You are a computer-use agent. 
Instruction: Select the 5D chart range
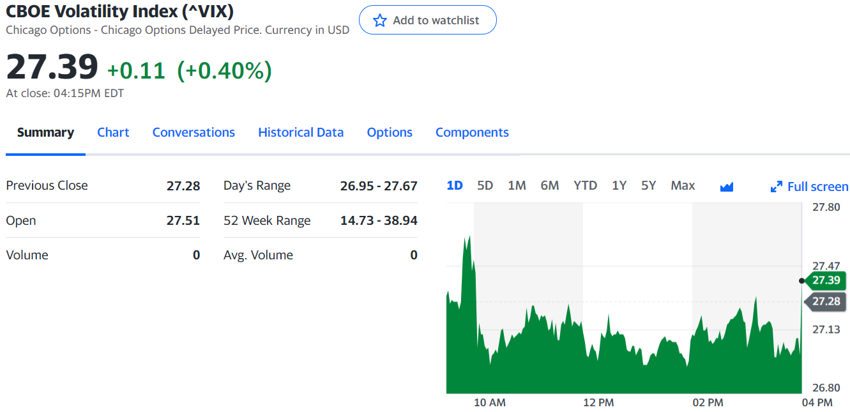[x=485, y=185]
